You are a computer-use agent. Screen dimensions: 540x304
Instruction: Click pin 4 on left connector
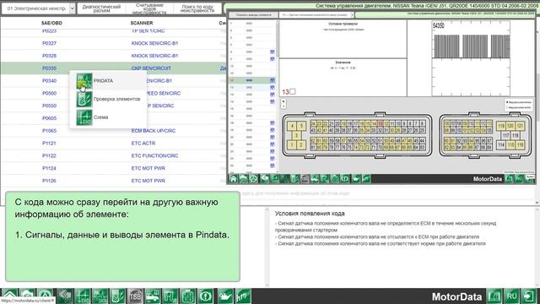click(x=292, y=126)
